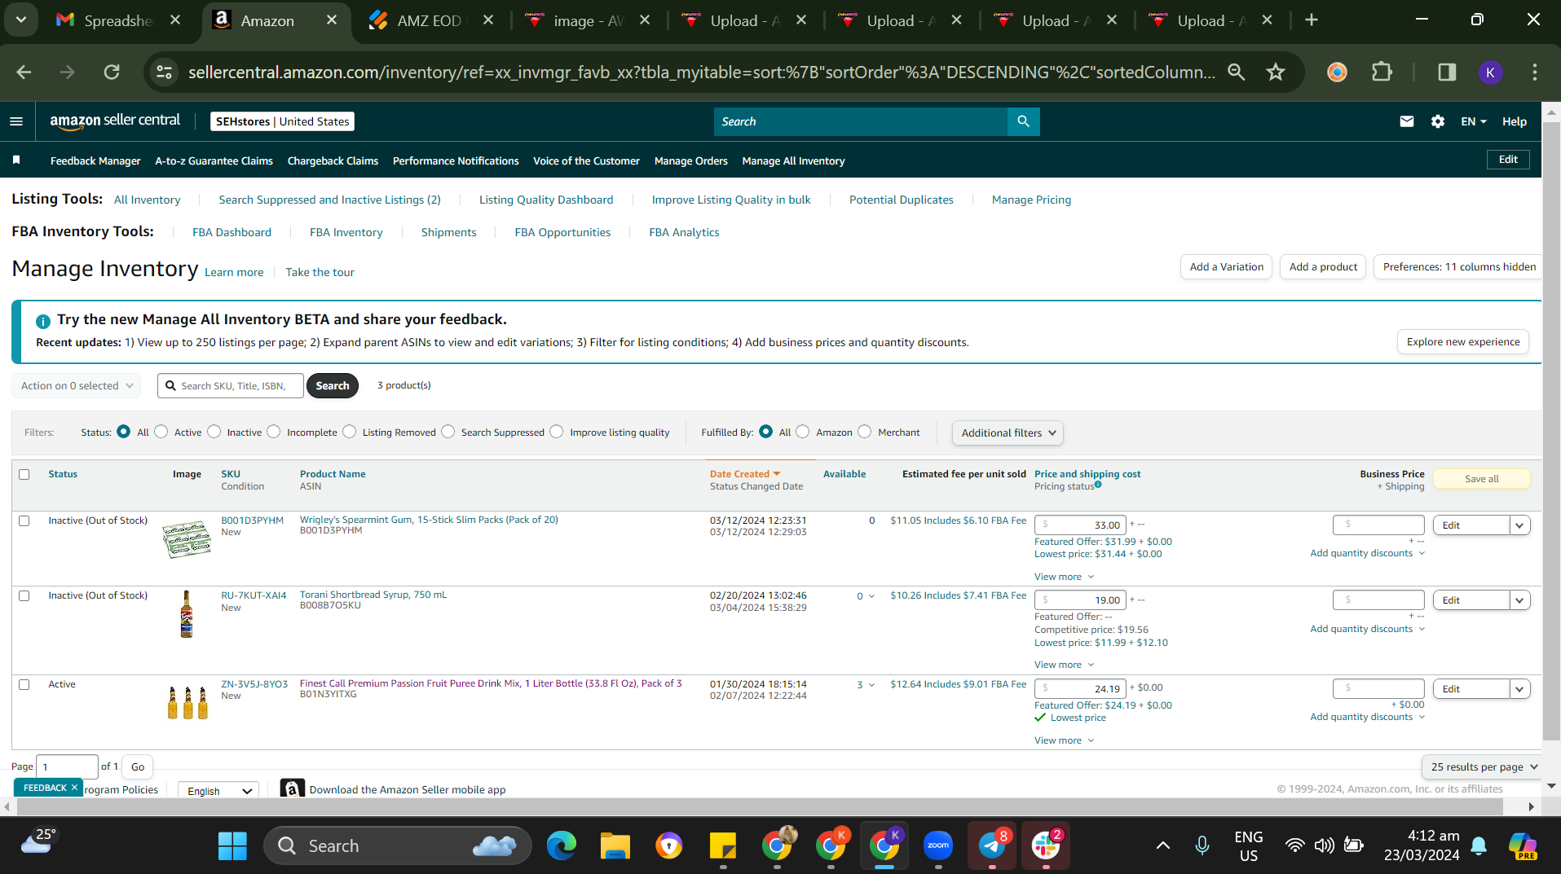Click the Add a Variation button
Viewport: 1561px width, 874px height.
tap(1226, 266)
